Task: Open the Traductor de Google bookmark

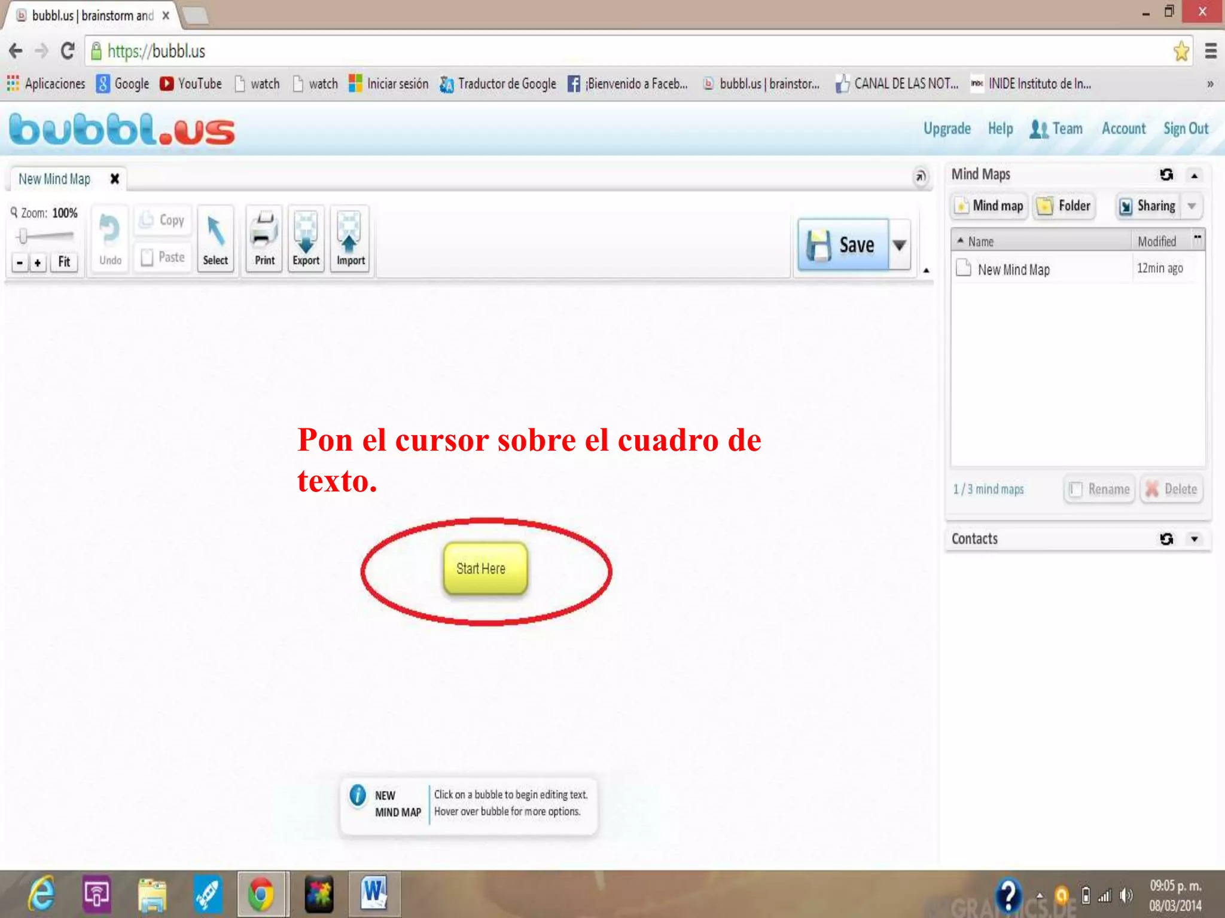Action: [x=498, y=84]
